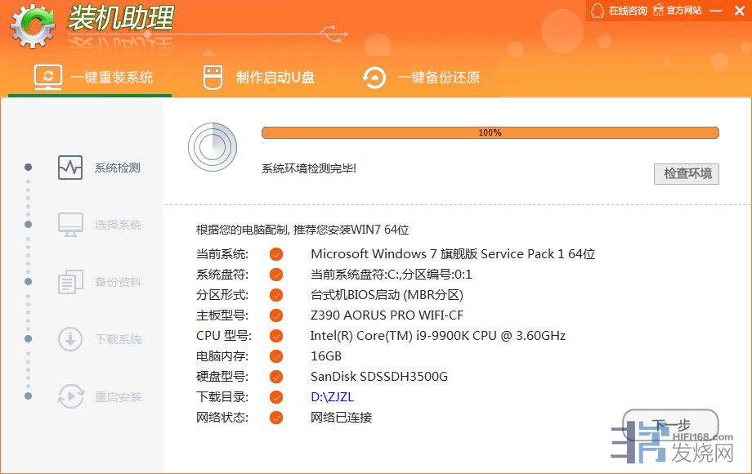Click the check mark beside 网络状态
This screenshot has width=752, height=474.
276,418
